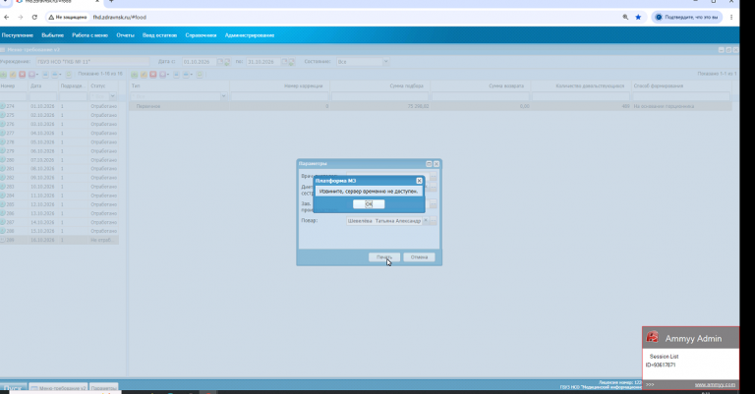This screenshot has width=755, height=394.
Task: Expand the Тип column filter dropdown
Action: point(223,96)
